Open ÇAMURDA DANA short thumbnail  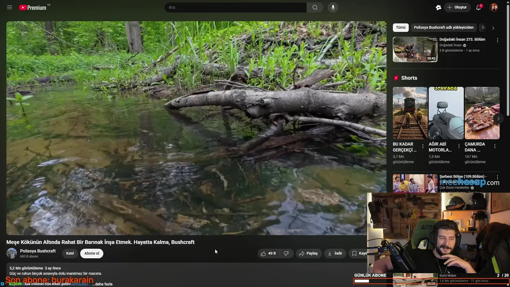pos(482,113)
